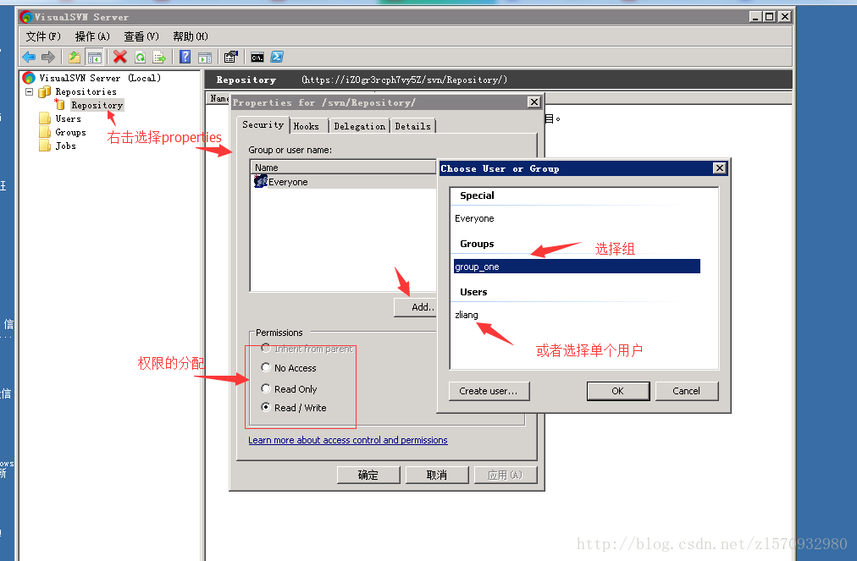Open the 文件(F) menu

(x=43, y=36)
